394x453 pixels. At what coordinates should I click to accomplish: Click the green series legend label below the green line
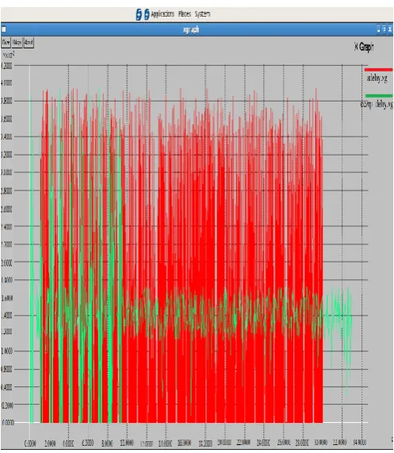[x=377, y=104]
